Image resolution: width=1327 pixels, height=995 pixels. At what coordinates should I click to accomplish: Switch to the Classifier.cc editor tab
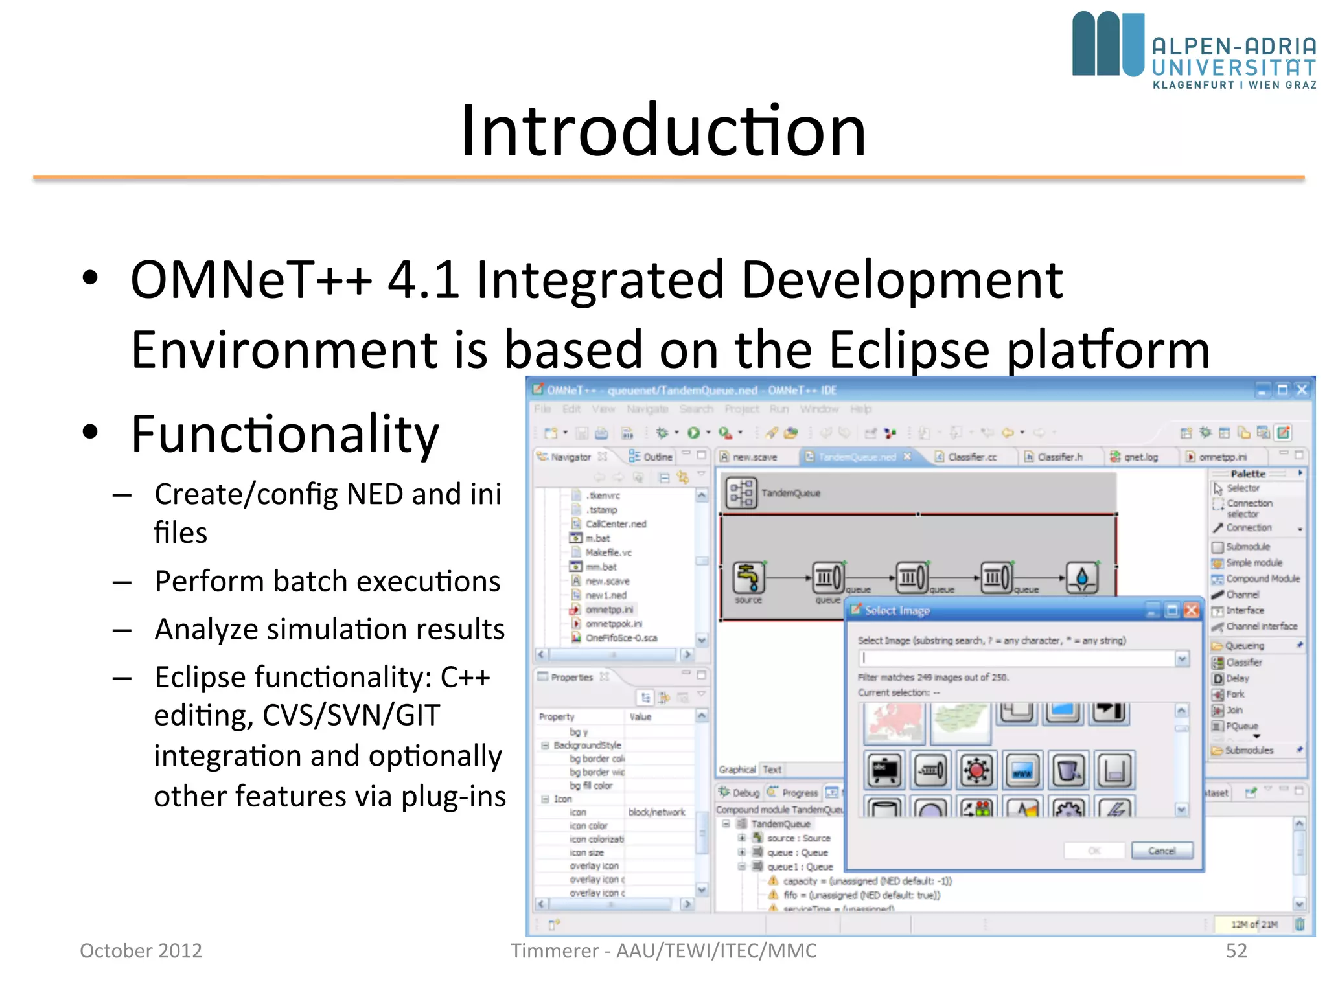pos(971,457)
